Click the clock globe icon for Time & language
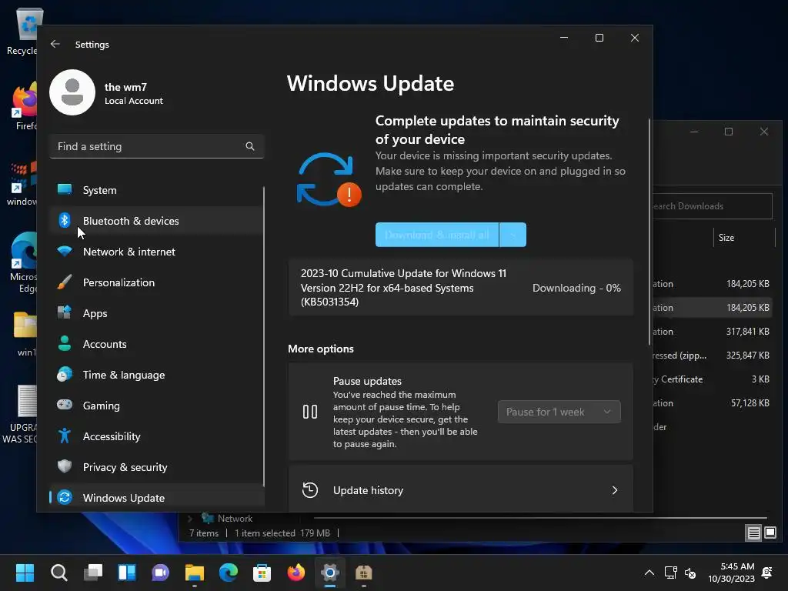The height and width of the screenshot is (591, 788). tap(65, 375)
